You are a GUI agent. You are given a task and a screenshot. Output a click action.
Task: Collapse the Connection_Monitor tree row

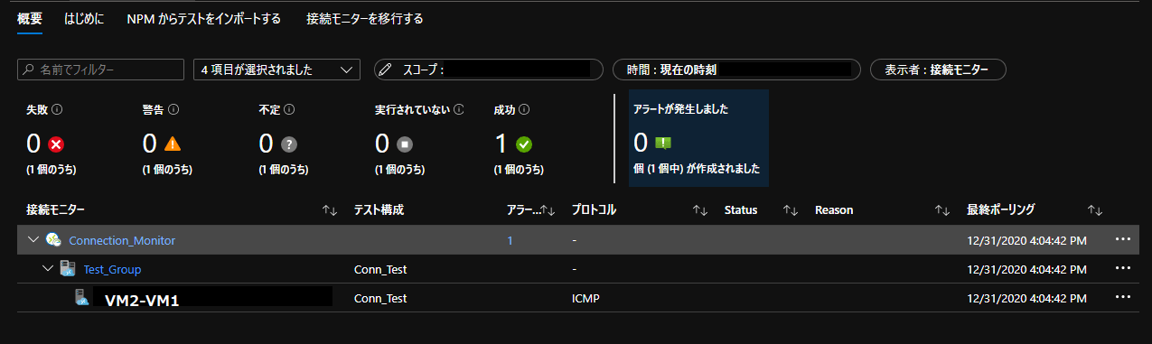[x=33, y=240]
